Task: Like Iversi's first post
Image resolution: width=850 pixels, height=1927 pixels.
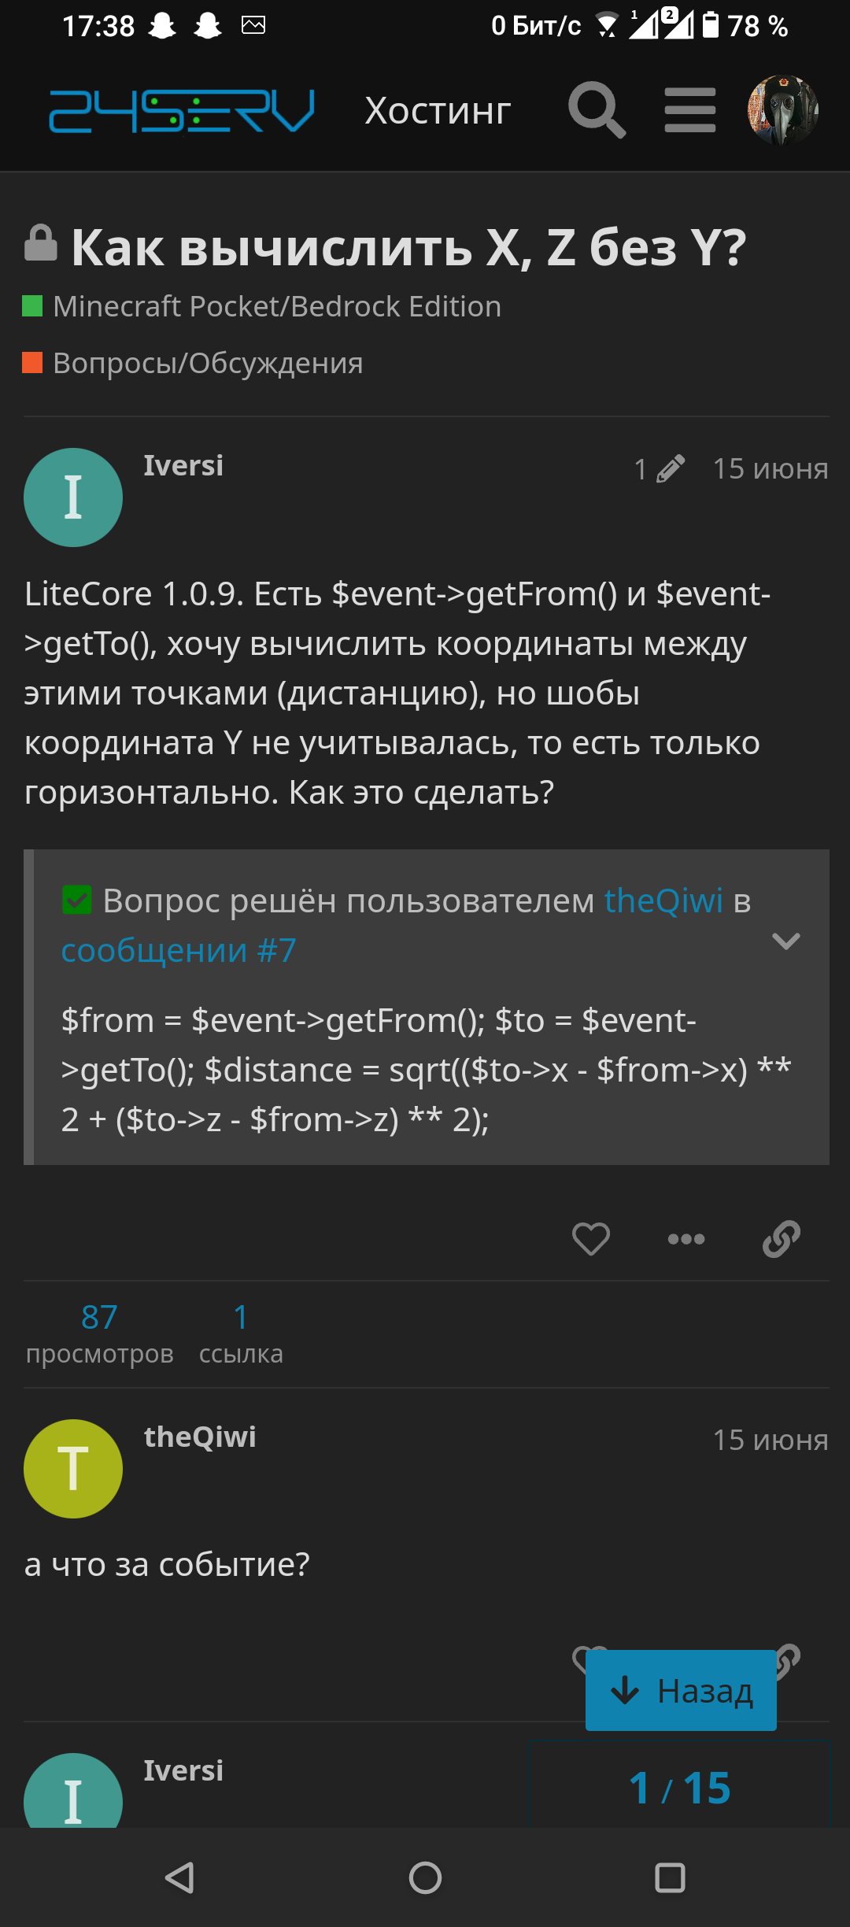Action: click(x=590, y=1239)
